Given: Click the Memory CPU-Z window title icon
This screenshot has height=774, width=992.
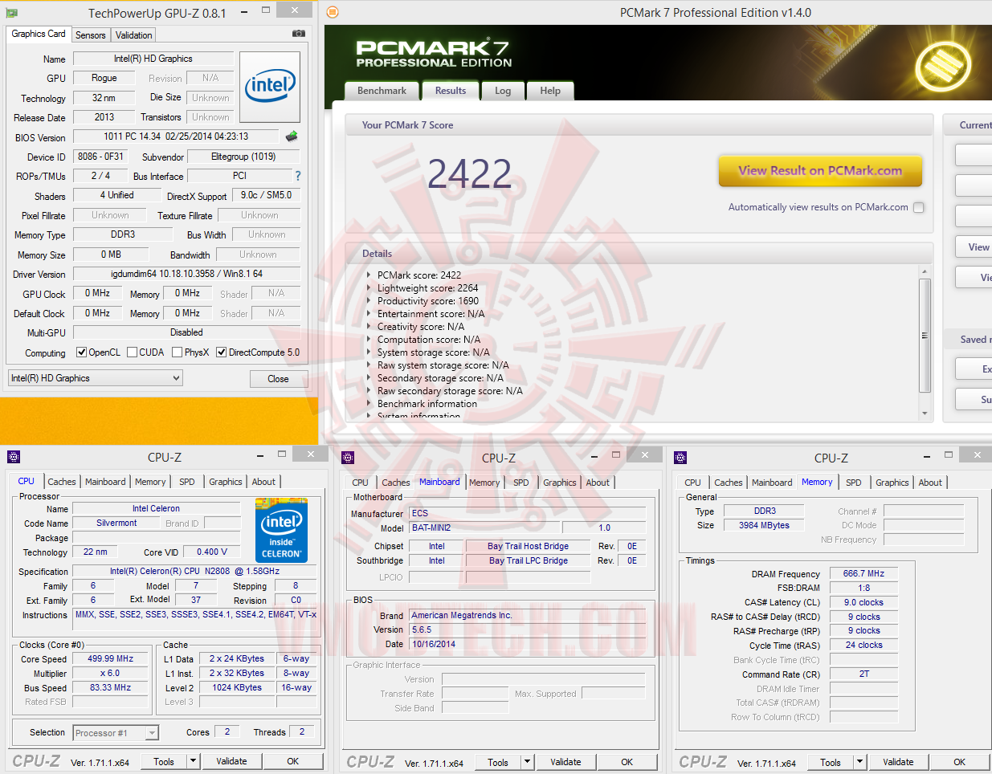Looking at the screenshot, I should (680, 458).
